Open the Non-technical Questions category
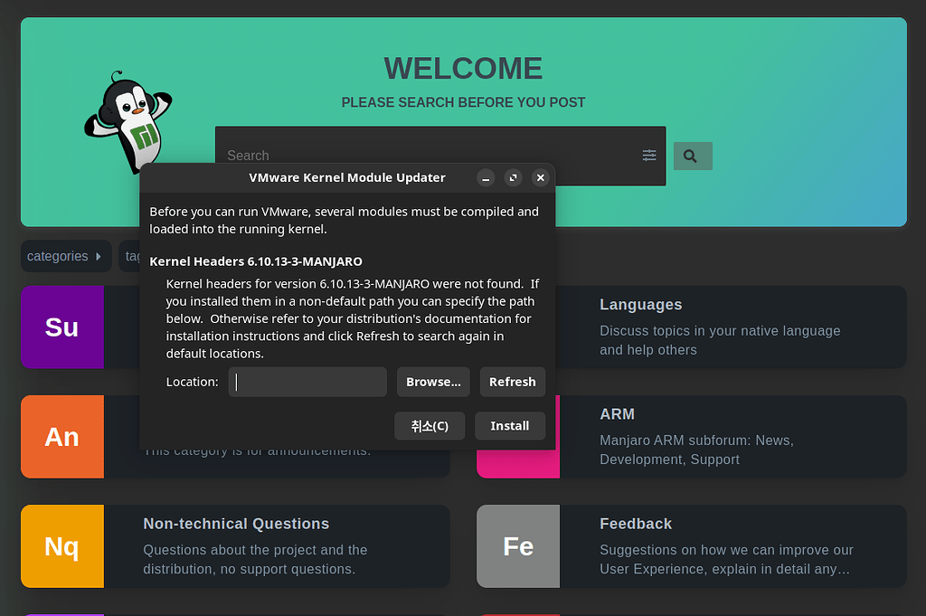The image size is (926, 616). coord(236,524)
